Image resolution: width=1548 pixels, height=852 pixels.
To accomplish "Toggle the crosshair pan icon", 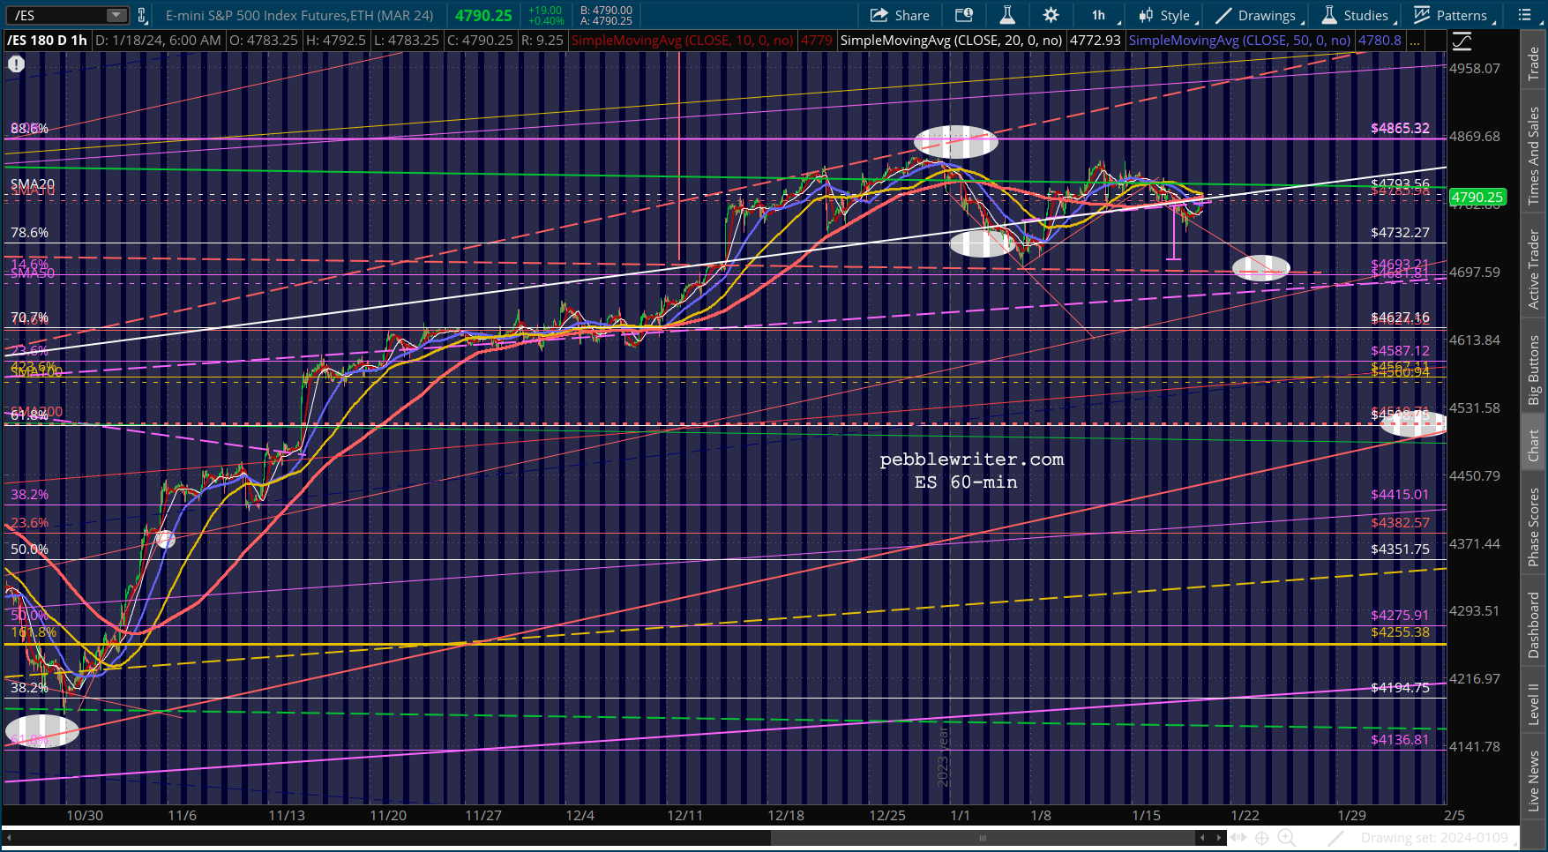I will point(1261,838).
